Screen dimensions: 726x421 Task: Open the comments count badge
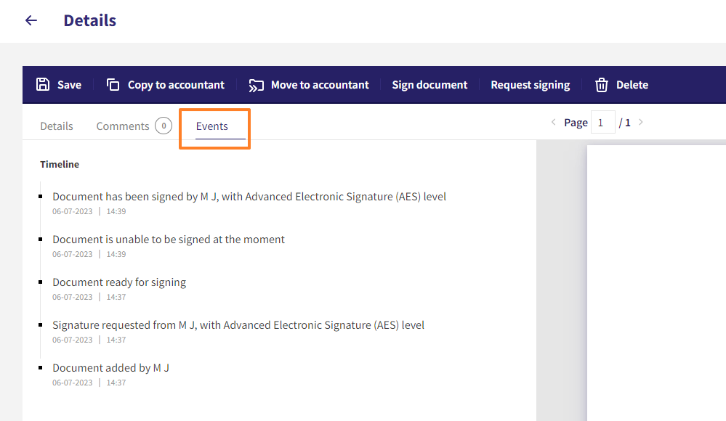164,126
